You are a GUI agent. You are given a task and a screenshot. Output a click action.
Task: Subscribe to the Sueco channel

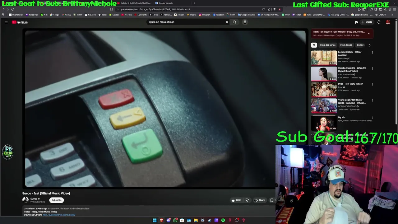coord(57,200)
